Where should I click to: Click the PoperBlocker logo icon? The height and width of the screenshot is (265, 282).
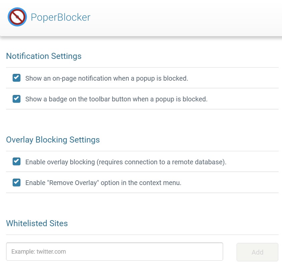tap(17, 17)
